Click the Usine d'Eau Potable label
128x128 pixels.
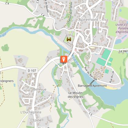click(x=122, y=28)
